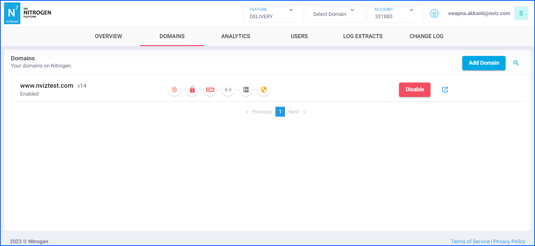Click the gray server stack icon
Screen dimensions: 535x246
pyautogui.click(x=246, y=90)
